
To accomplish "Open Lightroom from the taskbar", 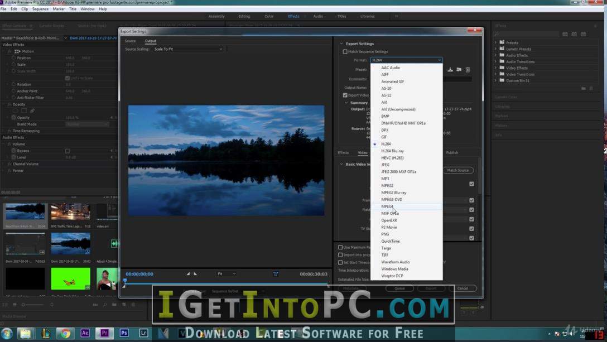I will 143,333.
